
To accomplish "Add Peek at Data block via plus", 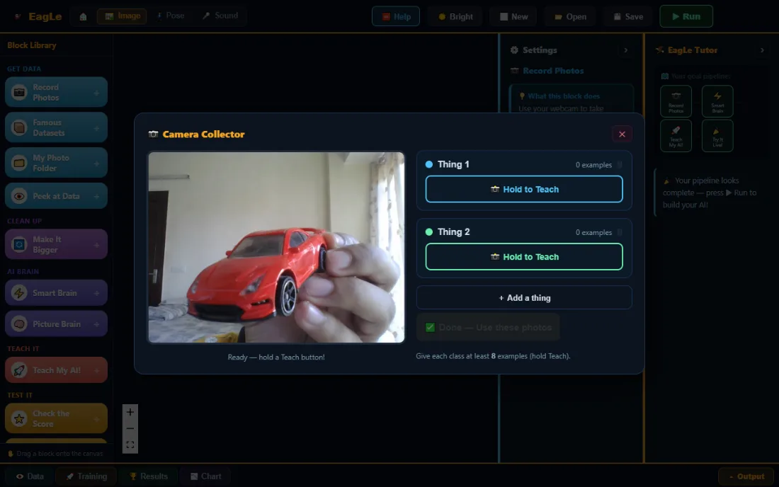I will (96, 197).
